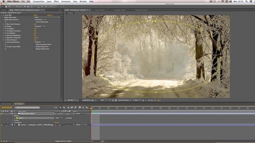Click the yellow Mask 1 color swatch
255x143 pixels.
click(17, 118)
